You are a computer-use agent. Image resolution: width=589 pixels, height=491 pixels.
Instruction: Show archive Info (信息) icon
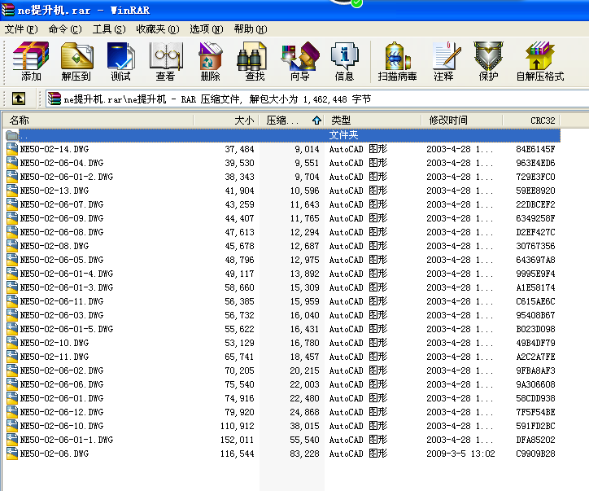344,62
